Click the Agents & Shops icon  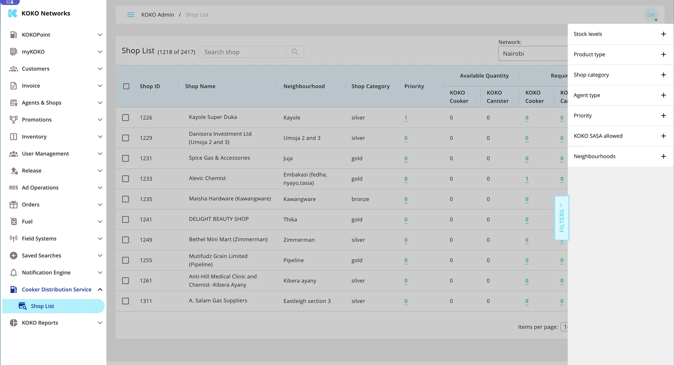tap(13, 103)
